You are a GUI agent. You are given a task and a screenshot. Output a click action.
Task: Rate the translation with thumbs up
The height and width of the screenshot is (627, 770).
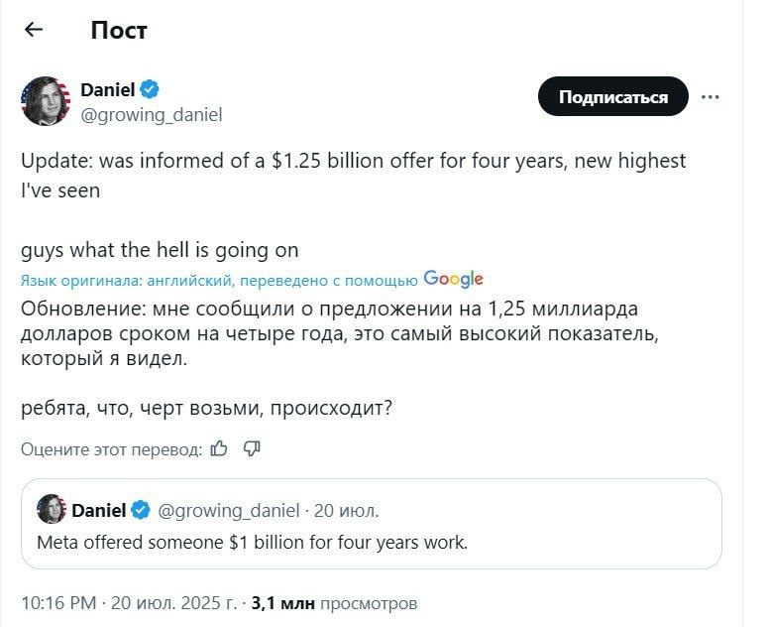pos(219,448)
